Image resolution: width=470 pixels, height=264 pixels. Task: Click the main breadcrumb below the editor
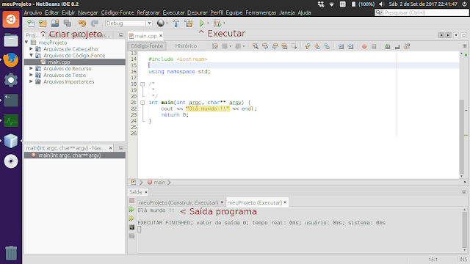tap(159, 183)
